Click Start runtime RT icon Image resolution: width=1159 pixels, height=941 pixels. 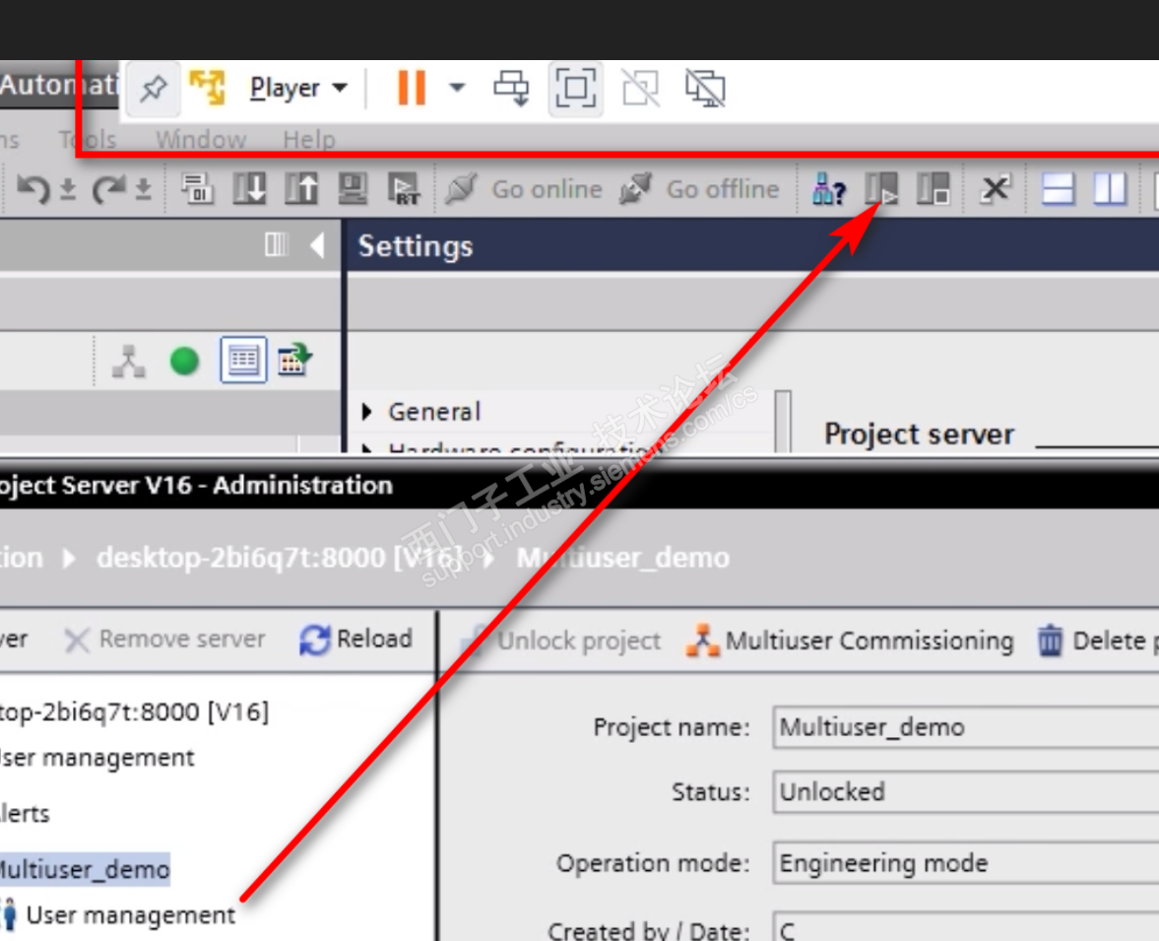pyautogui.click(x=405, y=189)
